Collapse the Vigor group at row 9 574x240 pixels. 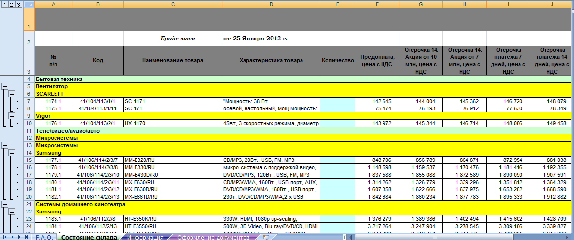point(12,116)
